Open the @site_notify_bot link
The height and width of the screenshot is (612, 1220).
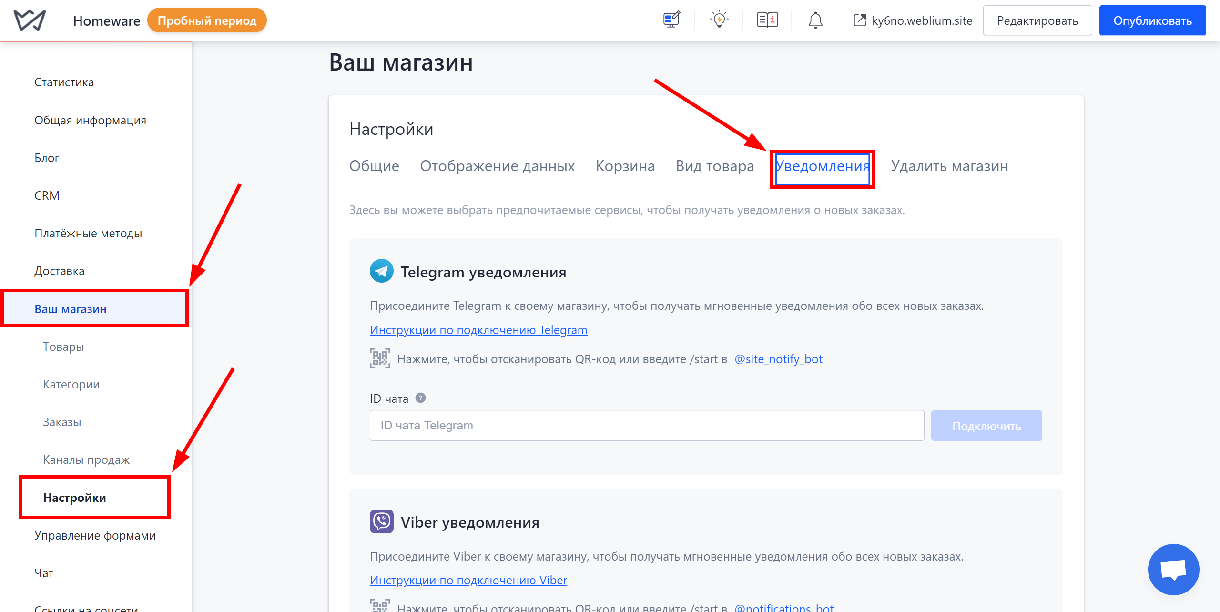[x=778, y=359]
